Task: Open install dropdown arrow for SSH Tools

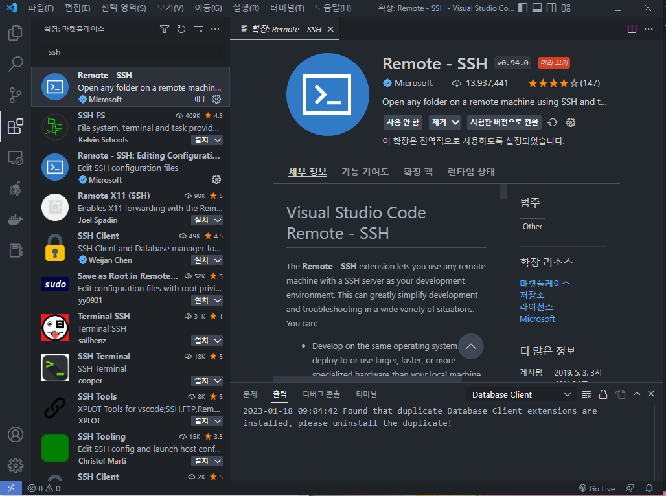Action: [x=218, y=421]
